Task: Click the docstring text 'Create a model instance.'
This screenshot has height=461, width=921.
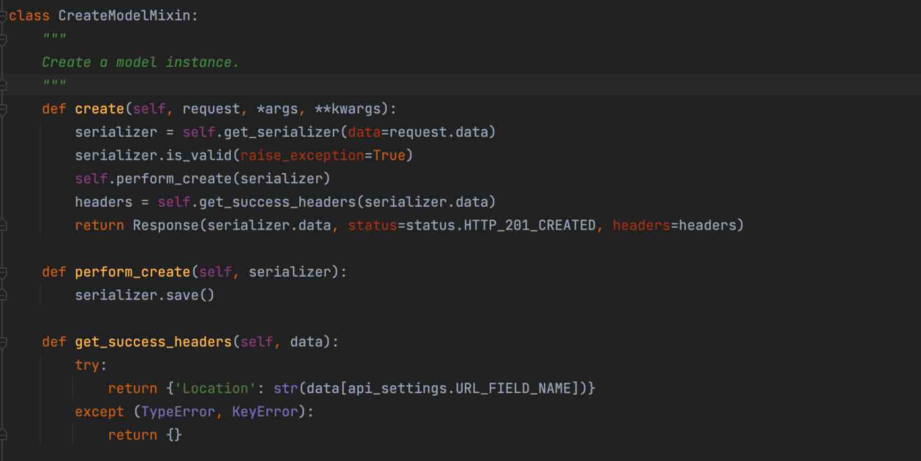Action: point(141,63)
